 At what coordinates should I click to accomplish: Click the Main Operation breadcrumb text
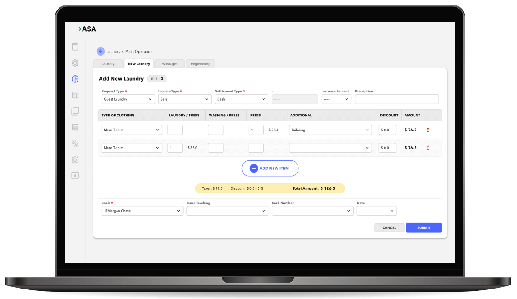coord(139,51)
